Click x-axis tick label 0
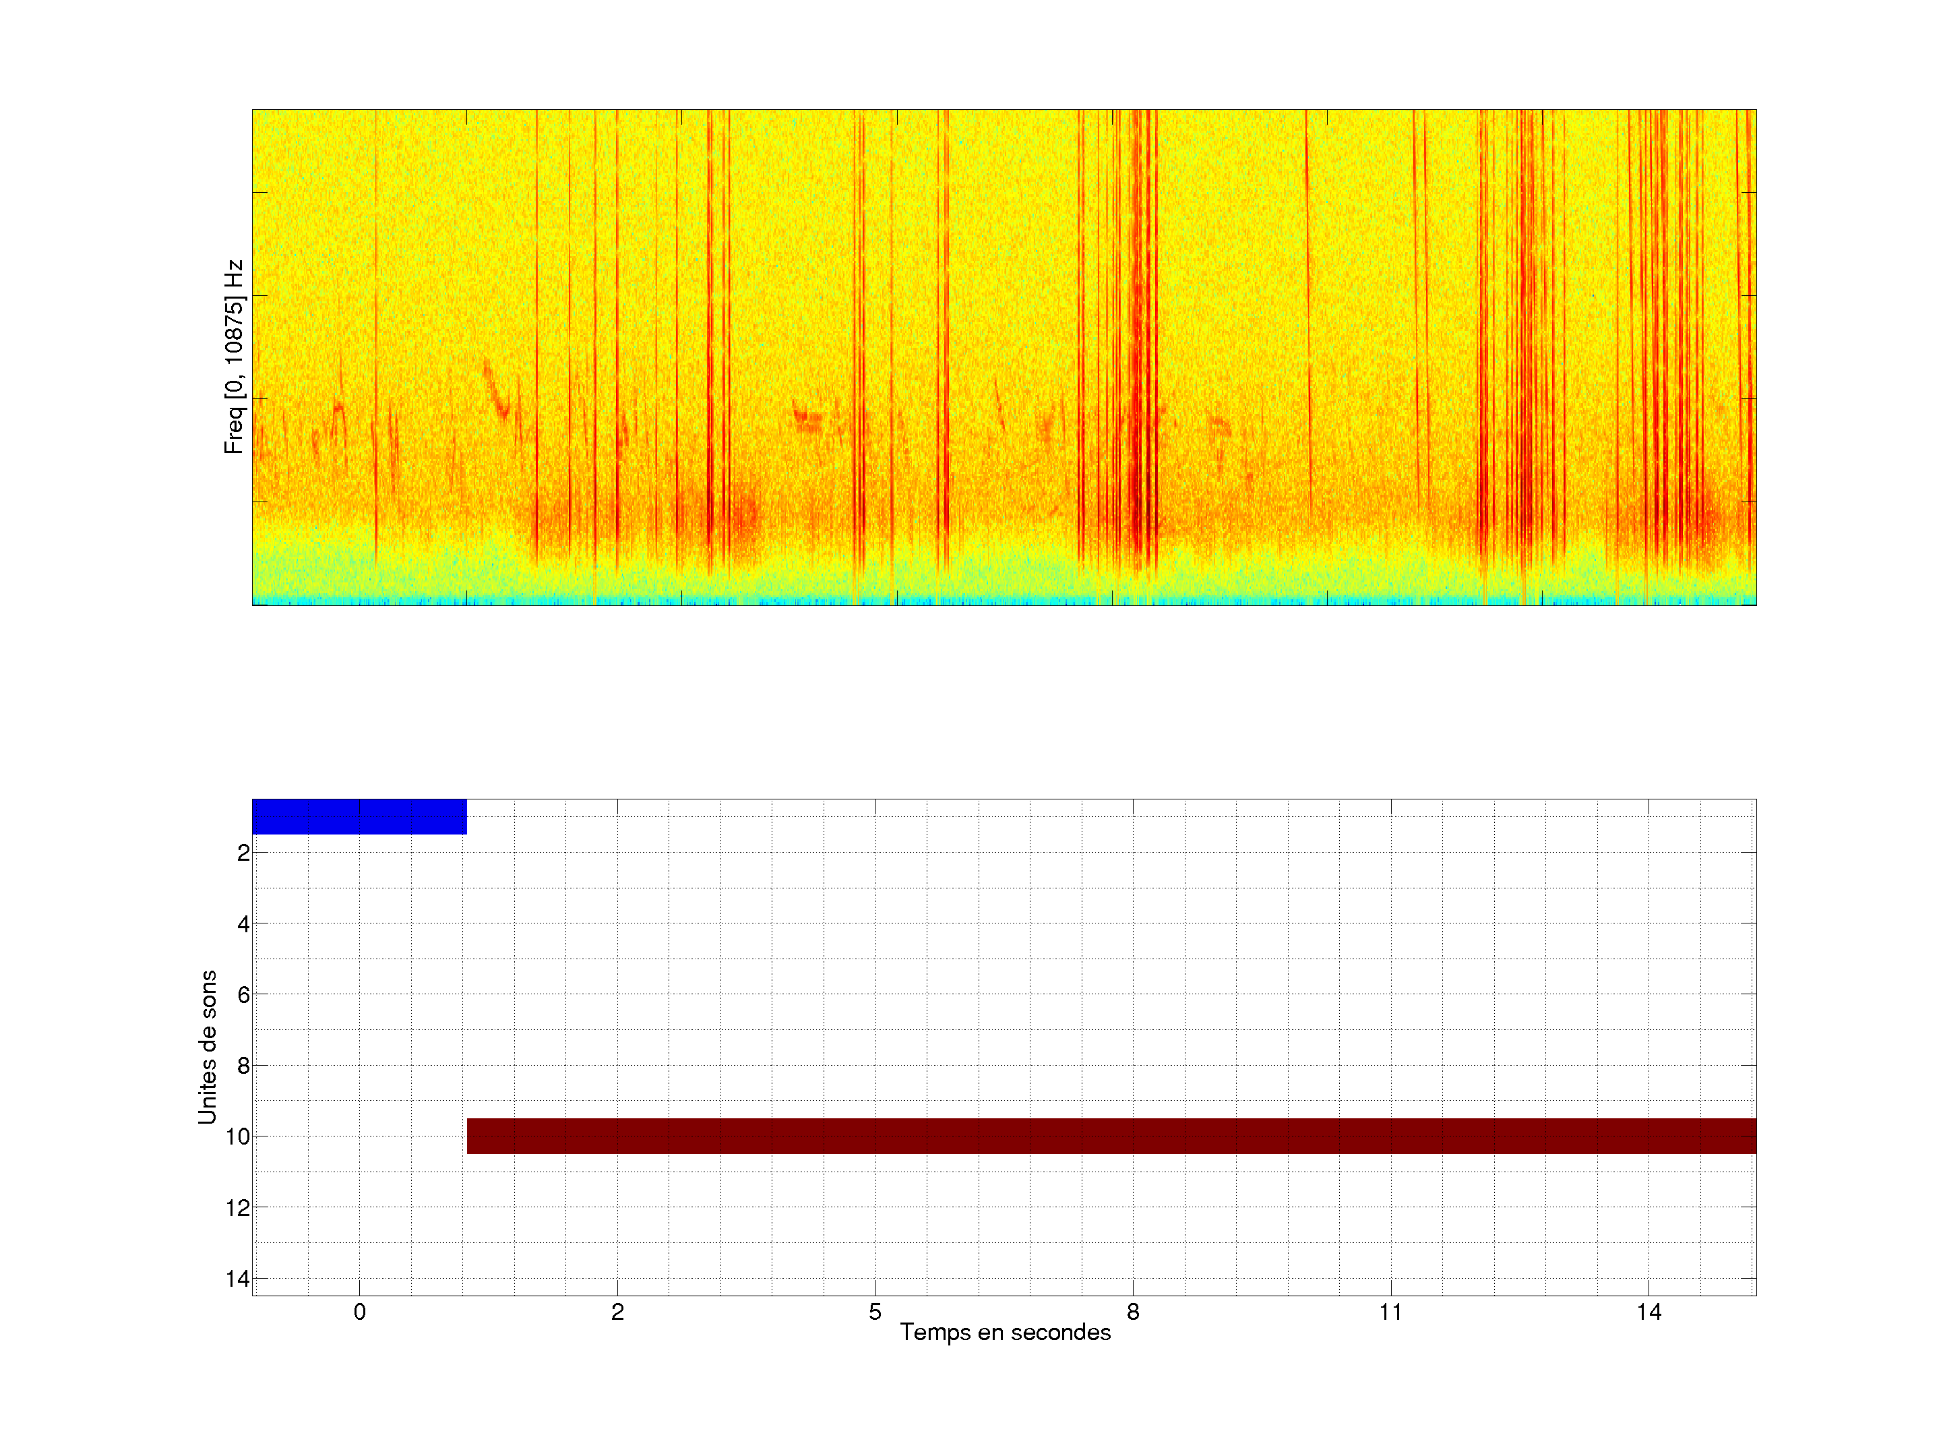This screenshot has height=1456, width=1941. (360, 1312)
